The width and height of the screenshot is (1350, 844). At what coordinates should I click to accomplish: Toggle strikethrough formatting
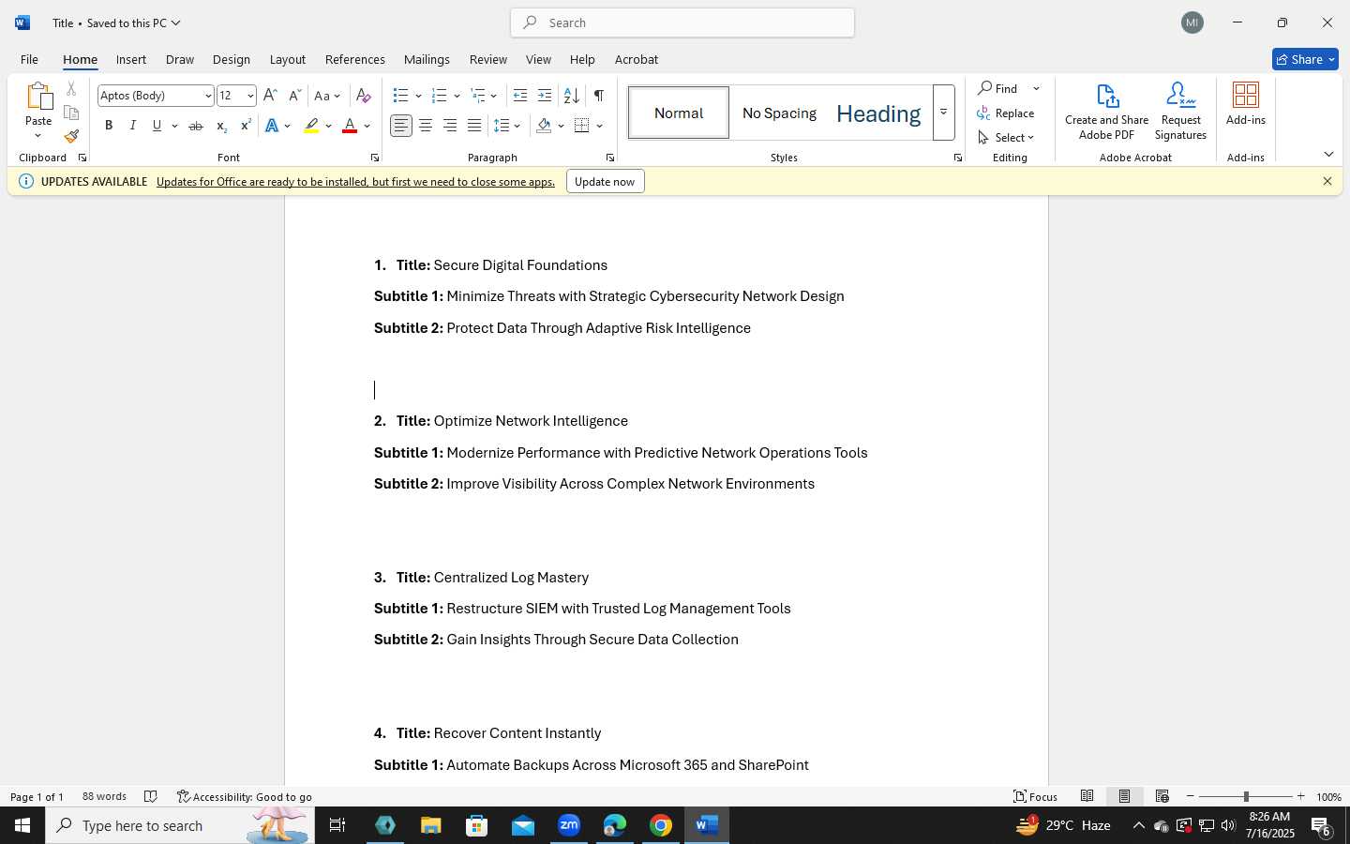tap(196, 126)
